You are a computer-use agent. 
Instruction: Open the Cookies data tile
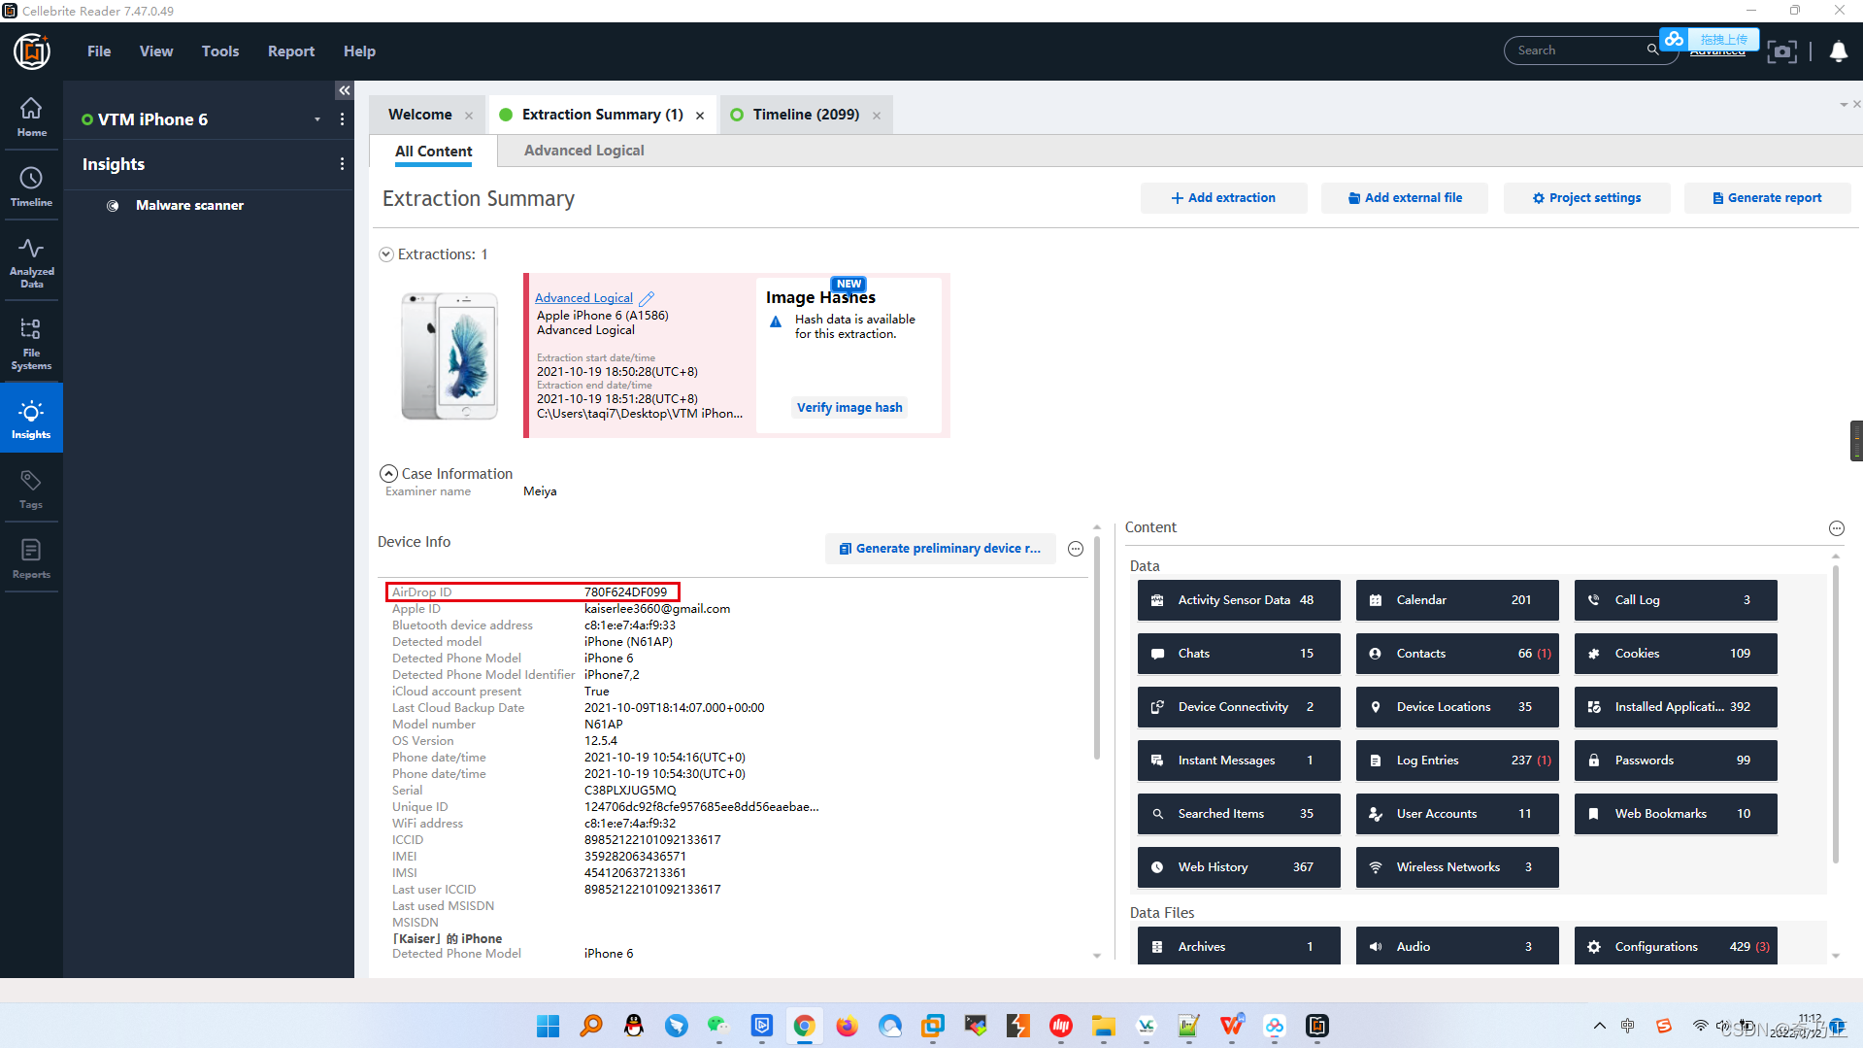(1676, 654)
